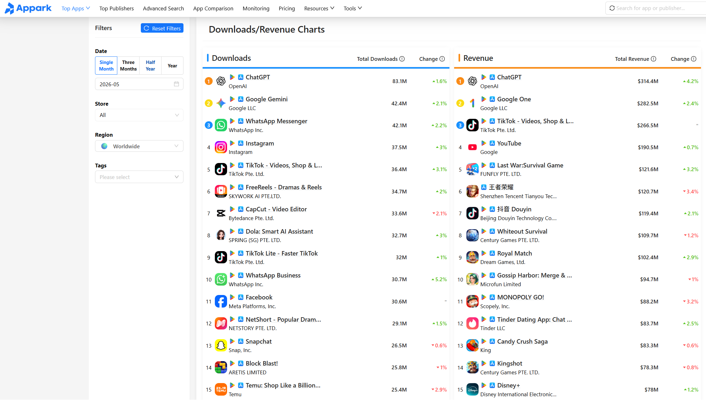This screenshot has height=400, width=706.
Task: Open the Royal Match app icon
Action: coord(472,257)
